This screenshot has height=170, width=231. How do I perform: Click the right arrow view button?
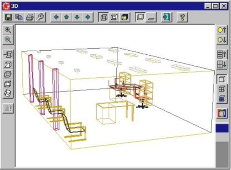pyautogui.click(x=88, y=17)
